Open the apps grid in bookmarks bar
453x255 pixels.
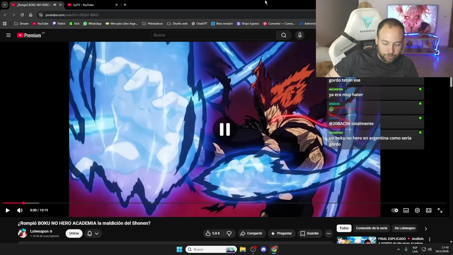(5, 24)
